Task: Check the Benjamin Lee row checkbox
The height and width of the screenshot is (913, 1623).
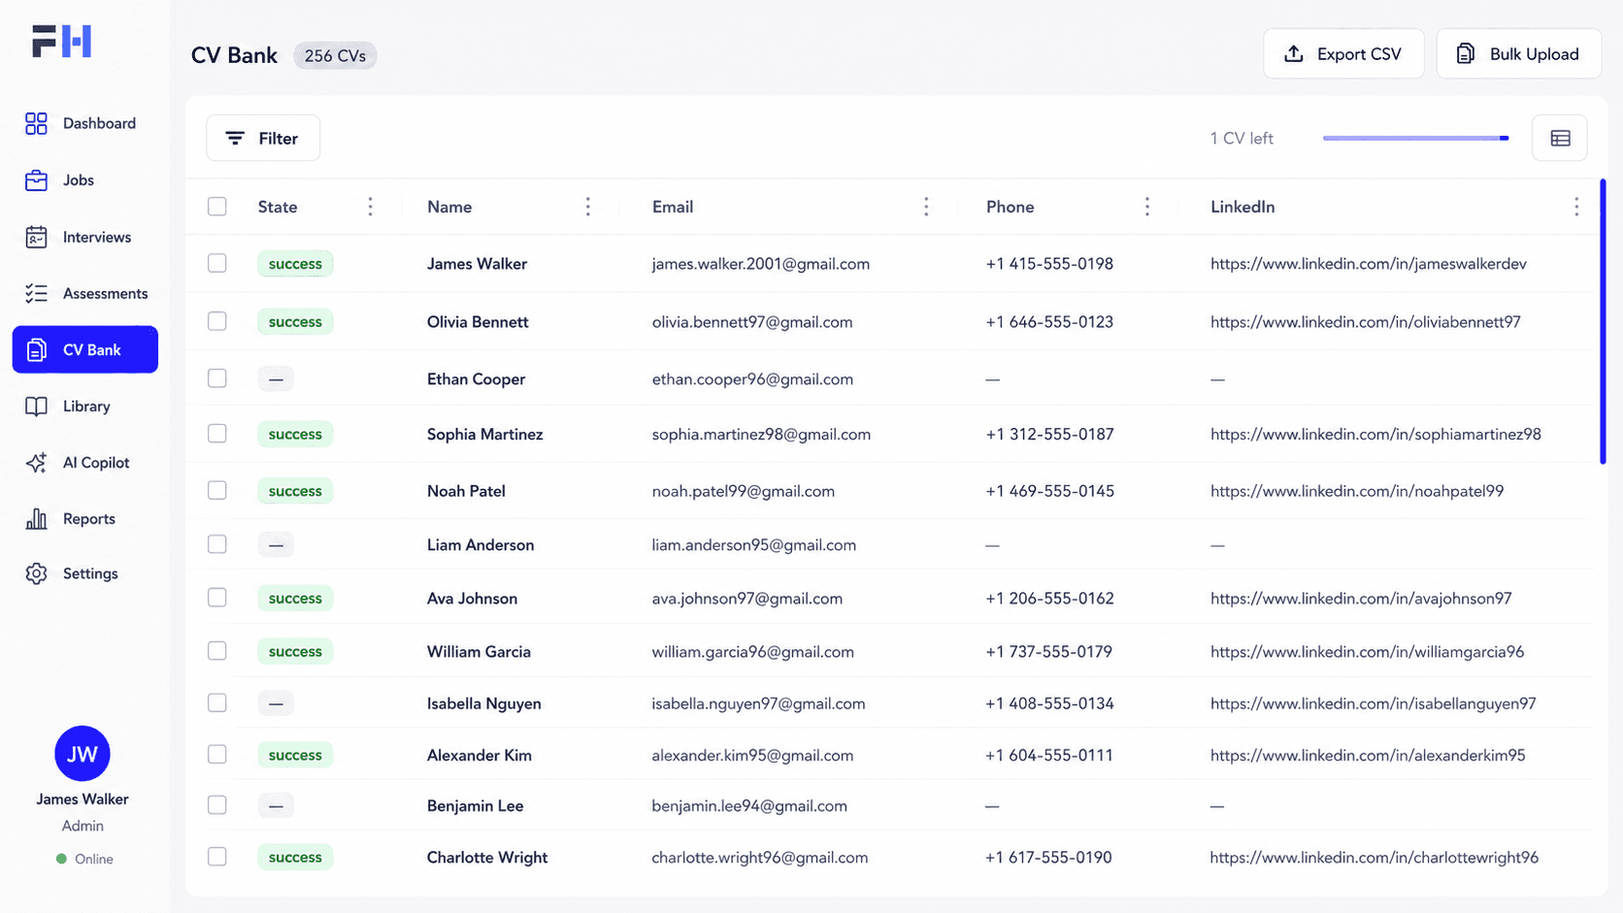Action: [217, 805]
